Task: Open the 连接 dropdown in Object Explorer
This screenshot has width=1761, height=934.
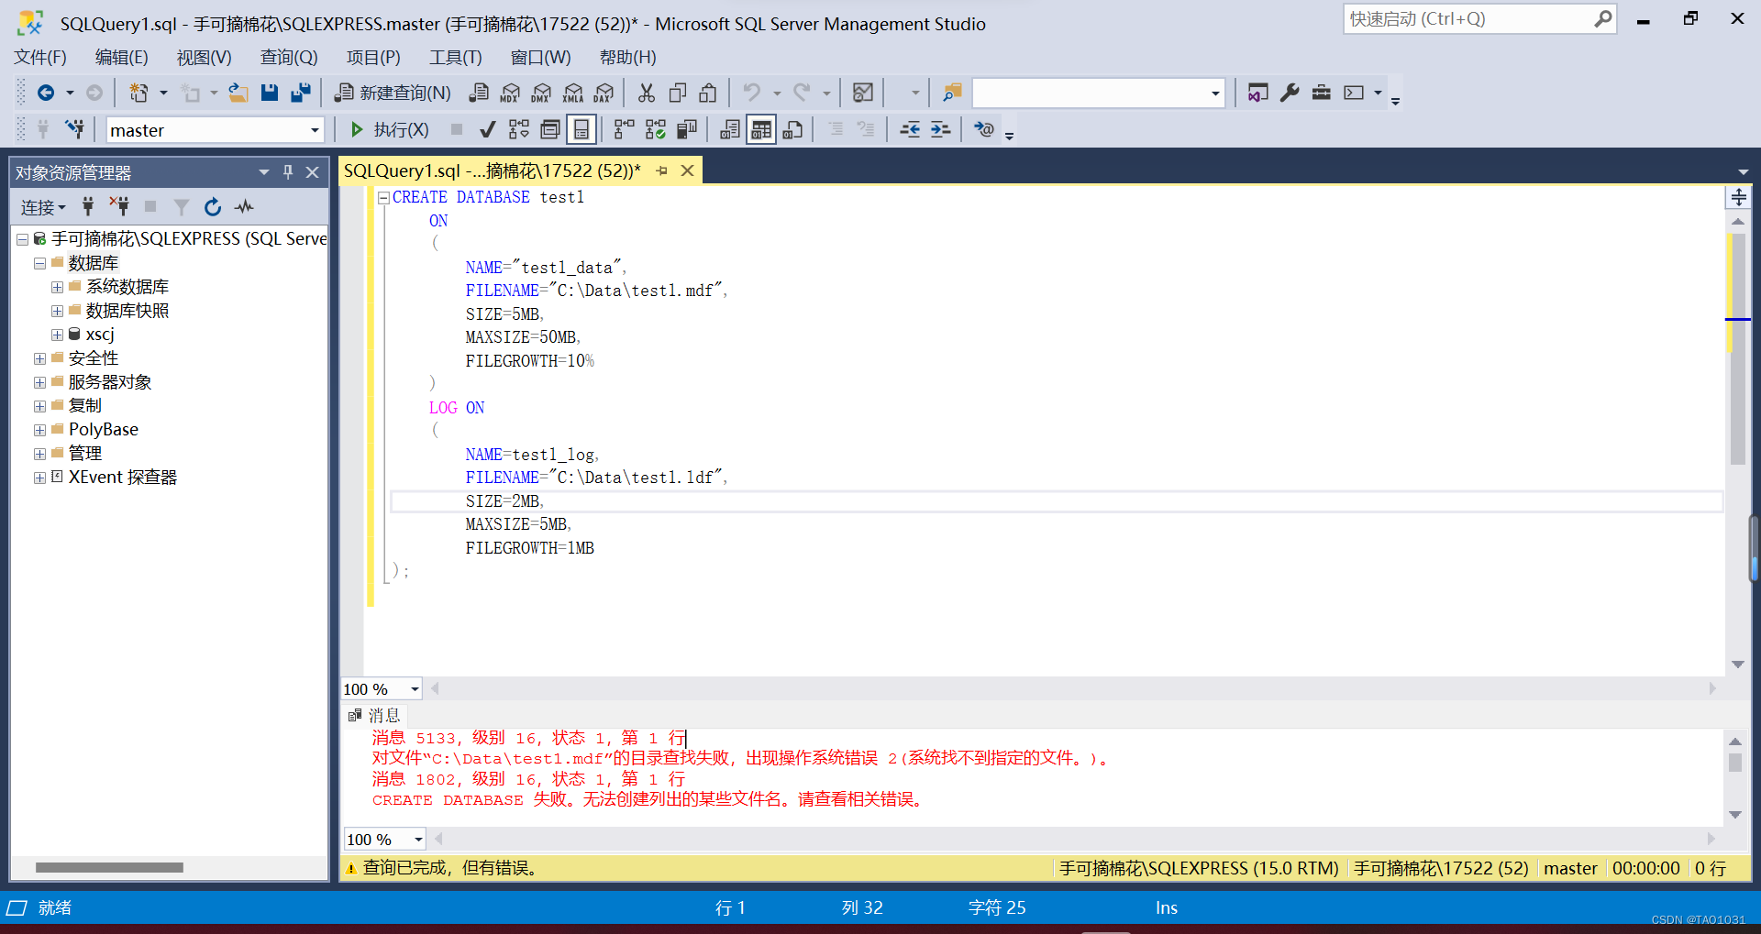Action: click(43, 208)
